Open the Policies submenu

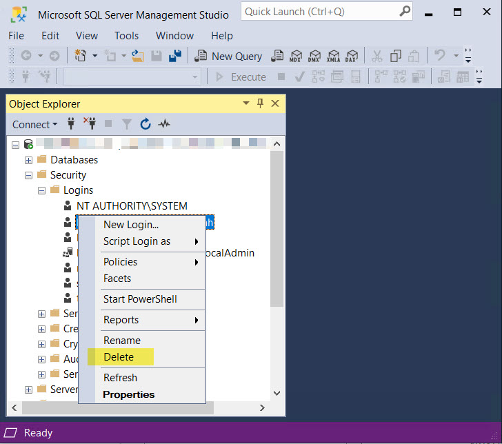[x=142, y=262]
